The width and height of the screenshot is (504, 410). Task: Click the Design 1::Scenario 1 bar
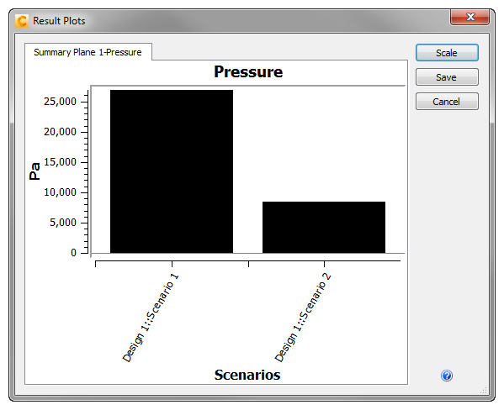click(172, 171)
